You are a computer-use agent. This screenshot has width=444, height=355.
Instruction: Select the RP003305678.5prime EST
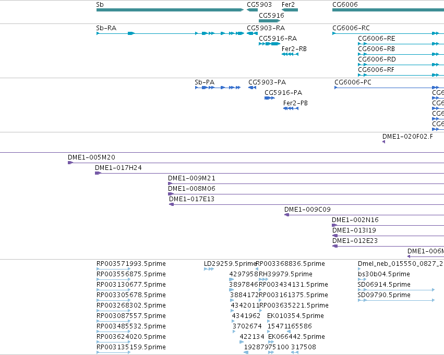coord(114,300)
